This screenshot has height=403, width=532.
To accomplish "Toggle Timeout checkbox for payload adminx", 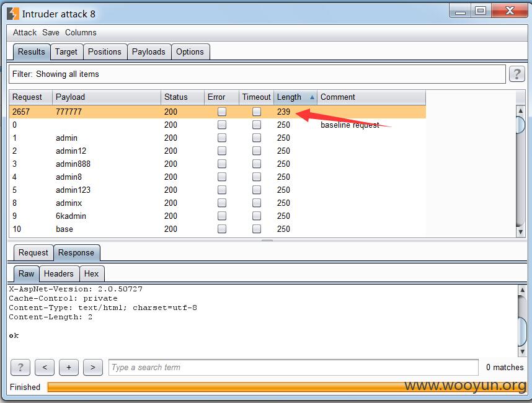I will 257,203.
